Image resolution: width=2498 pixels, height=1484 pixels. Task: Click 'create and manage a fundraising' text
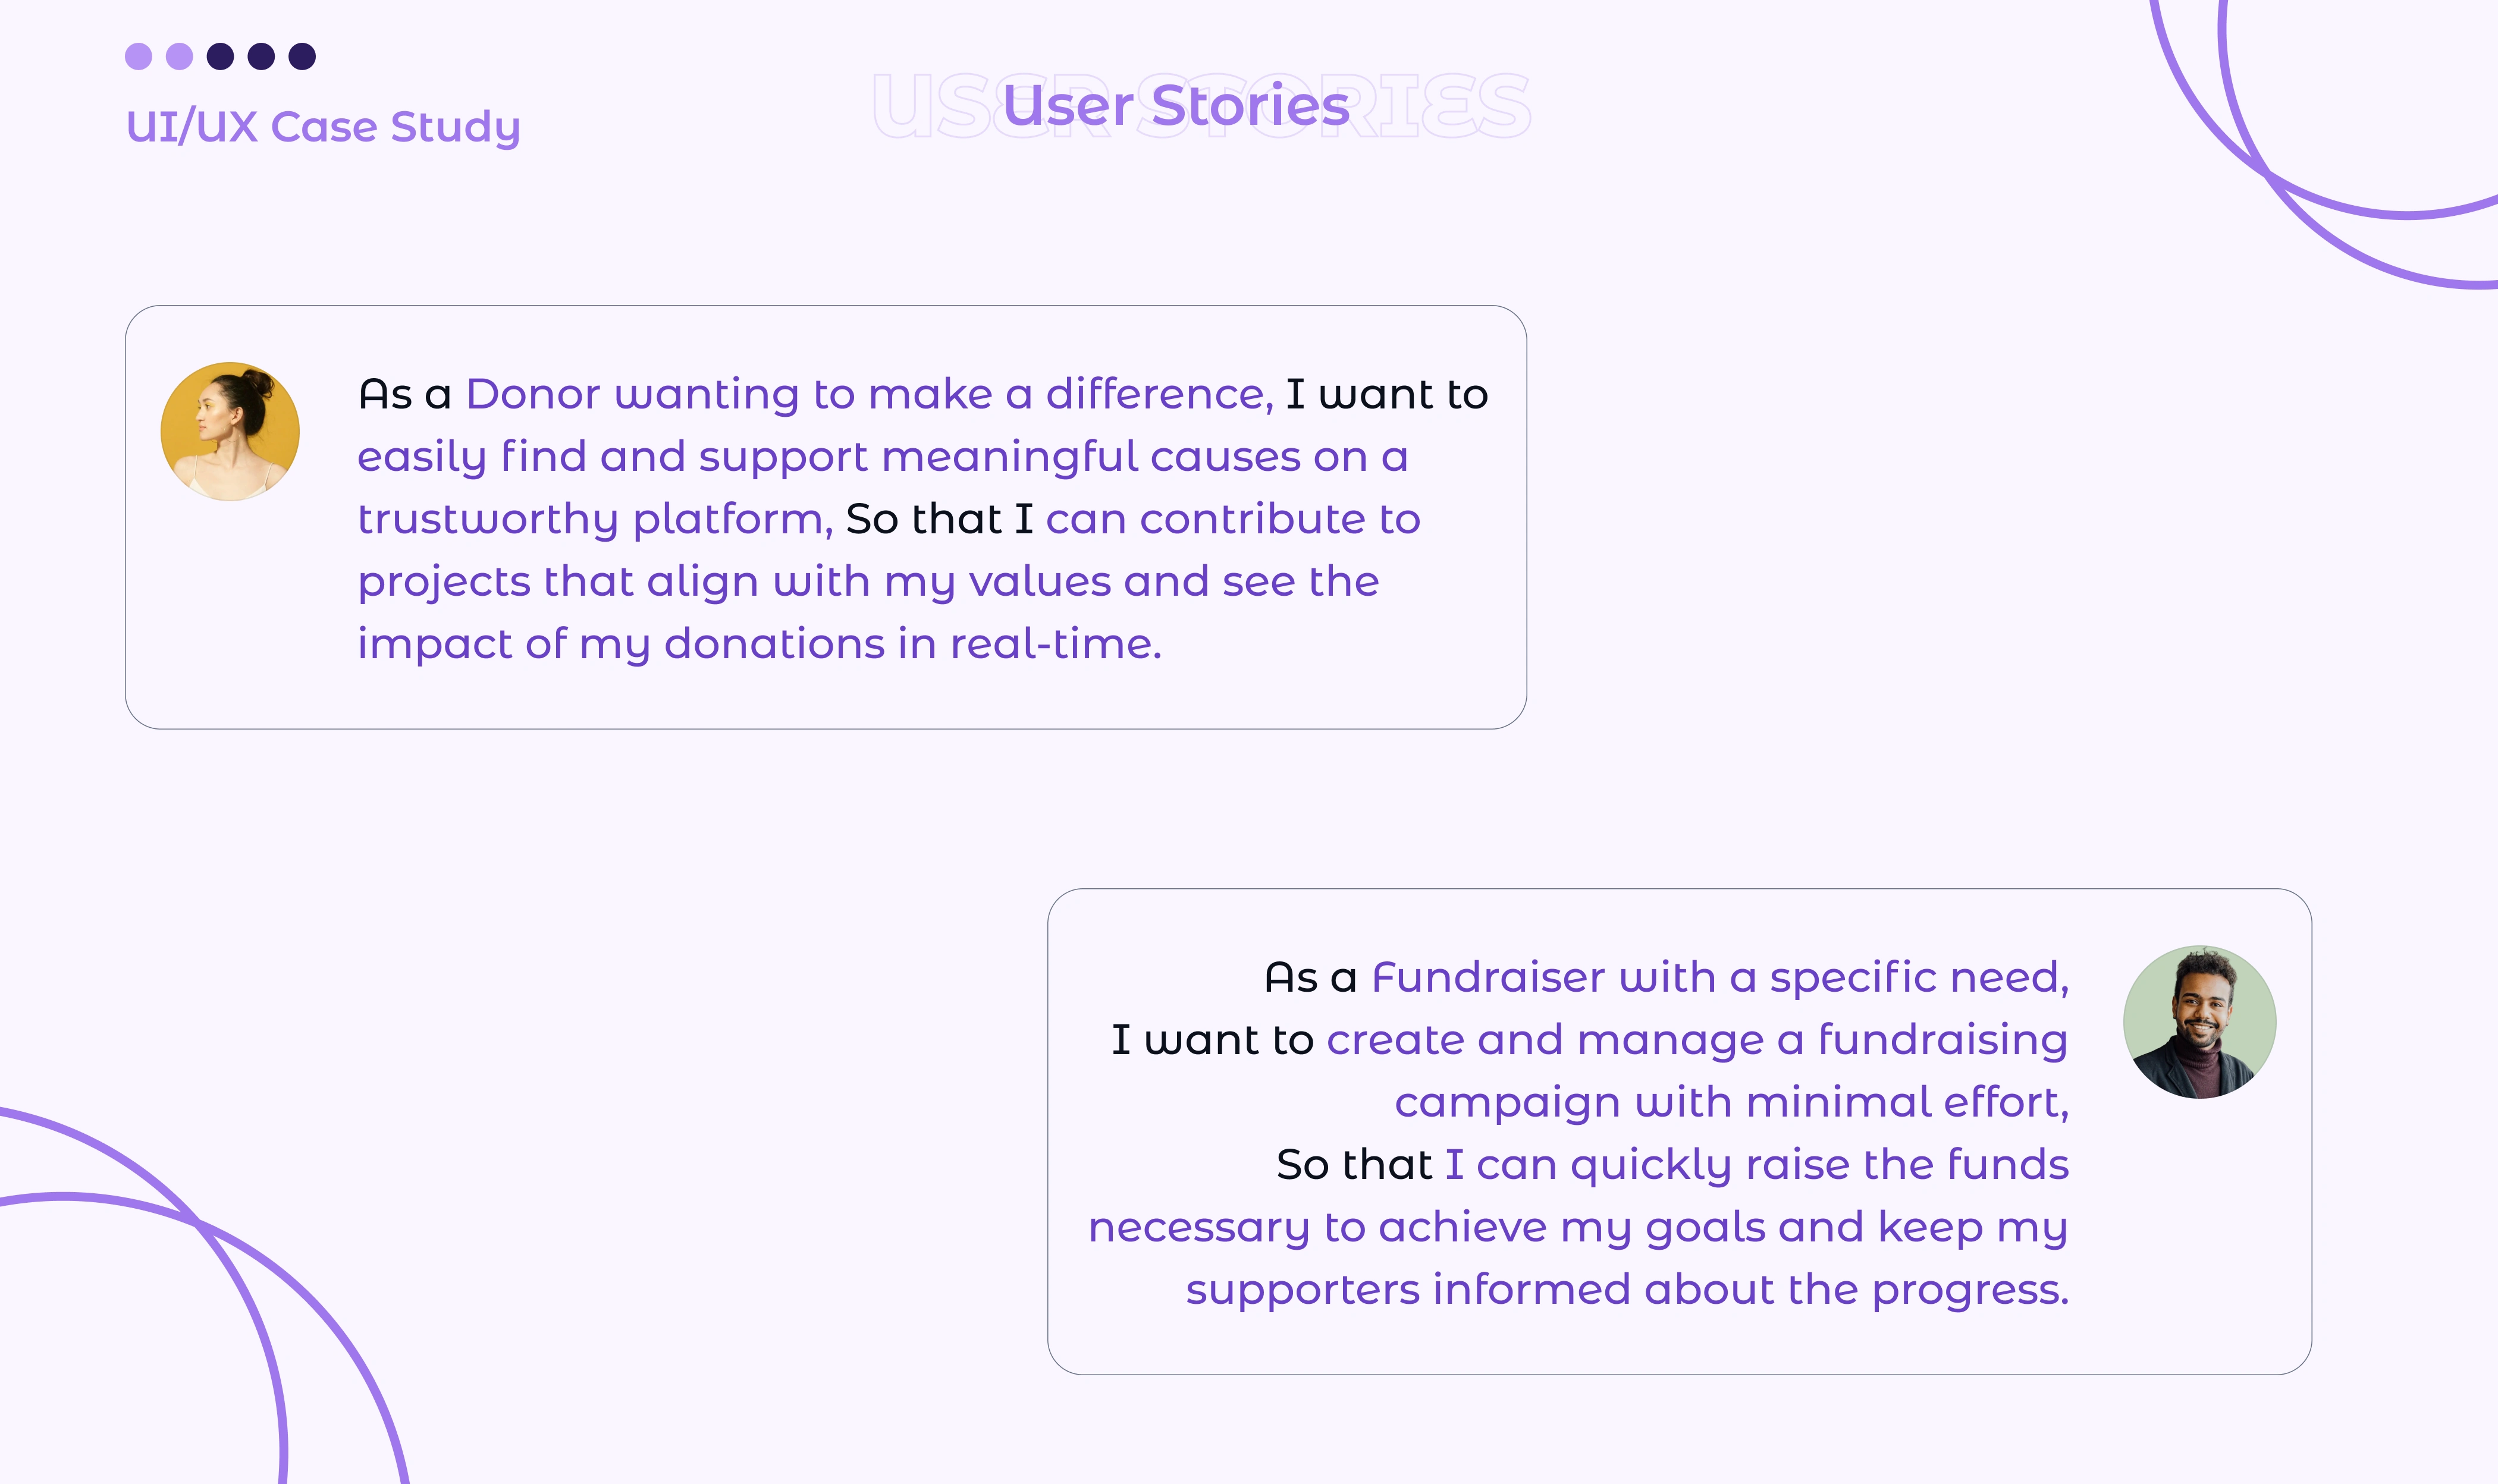coord(1696,1040)
